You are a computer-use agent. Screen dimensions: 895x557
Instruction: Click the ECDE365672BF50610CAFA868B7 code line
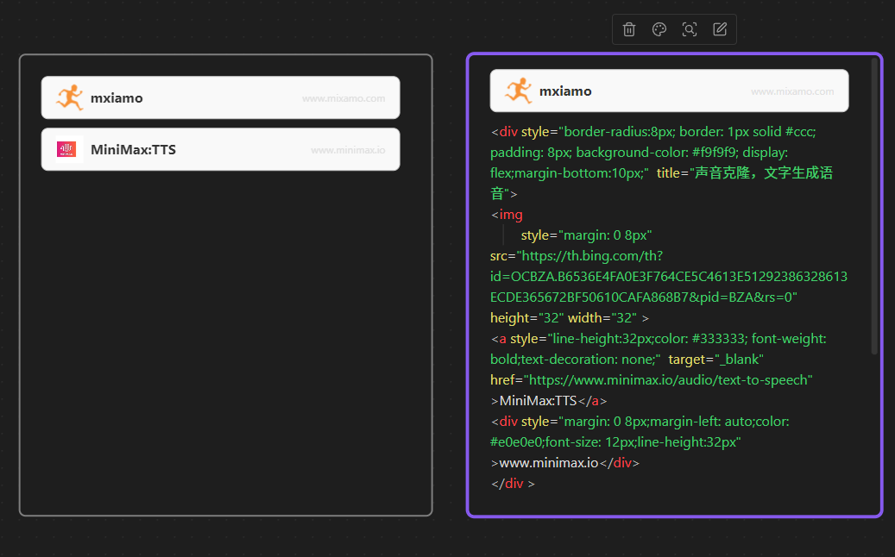coord(643,297)
